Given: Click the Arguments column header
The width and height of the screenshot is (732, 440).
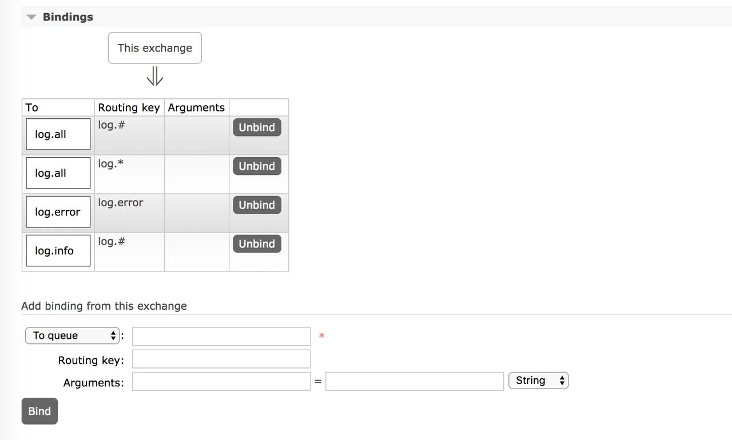Looking at the screenshot, I should click(196, 107).
